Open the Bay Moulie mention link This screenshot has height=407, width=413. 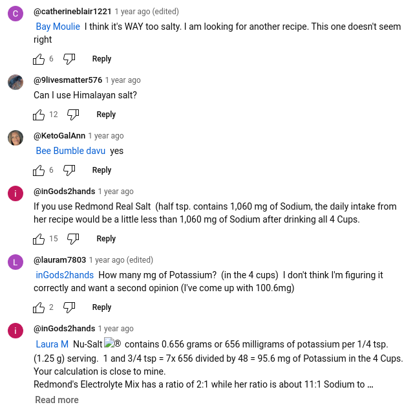[x=58, y=27]
